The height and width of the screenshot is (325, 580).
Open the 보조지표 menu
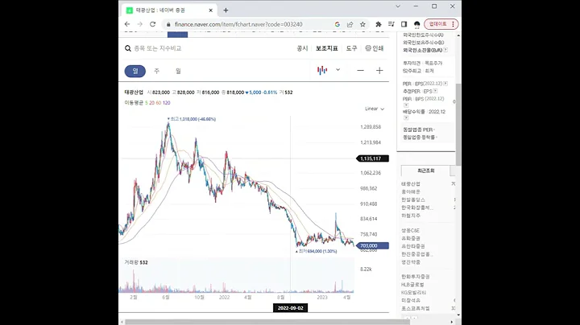click(326, 48)
